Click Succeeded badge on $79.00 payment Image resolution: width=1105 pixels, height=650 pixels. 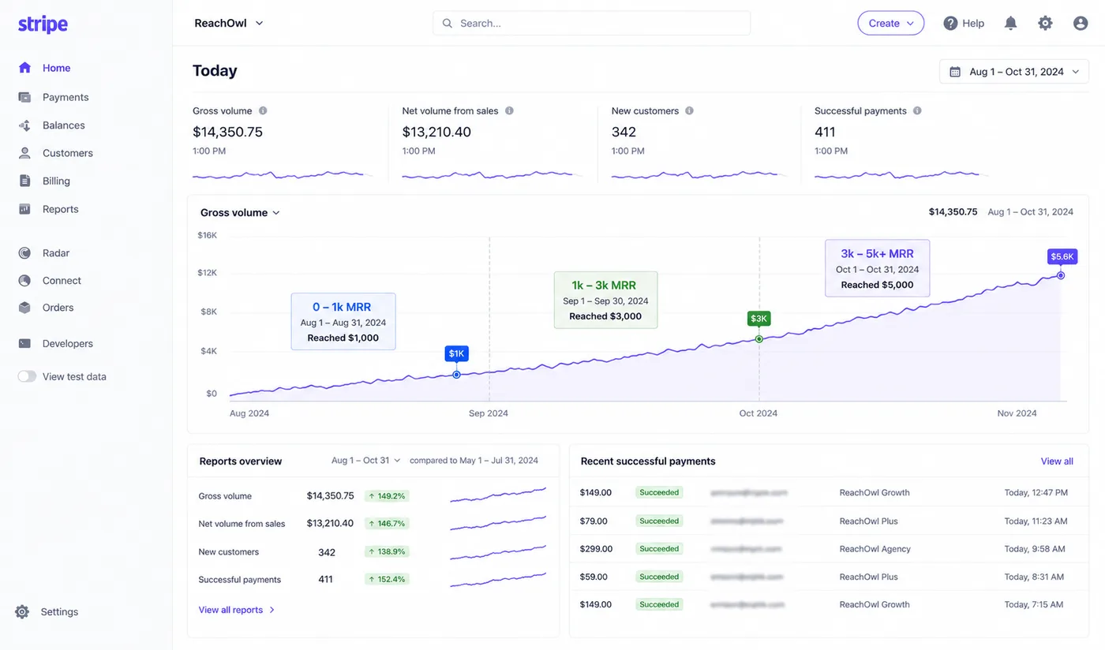pos(659,521)
